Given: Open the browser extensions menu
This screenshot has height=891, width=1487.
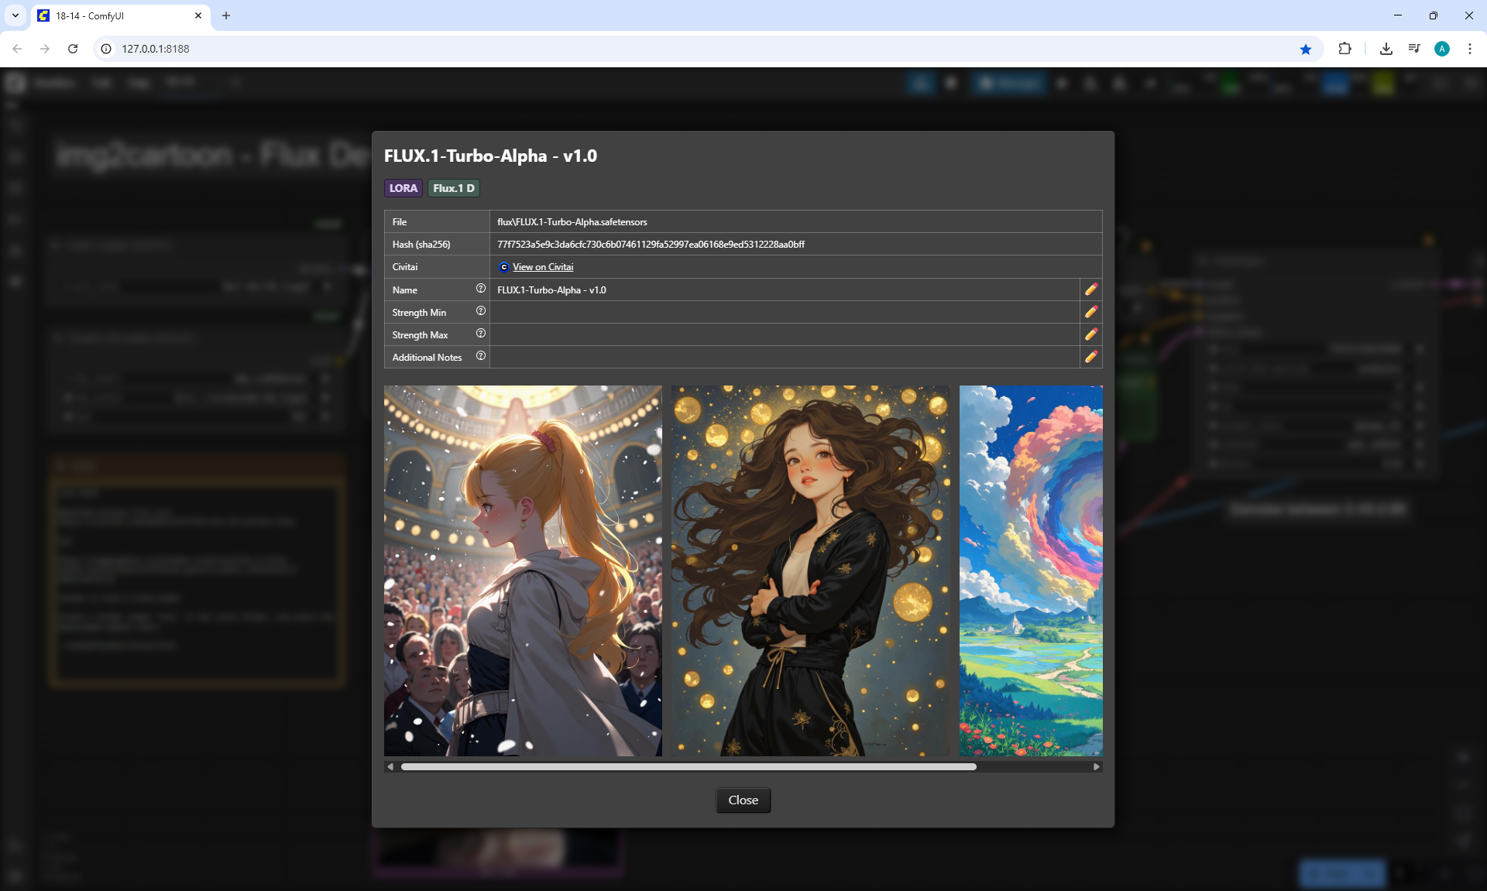Looking at the screenshot, I should [1344, 49].
